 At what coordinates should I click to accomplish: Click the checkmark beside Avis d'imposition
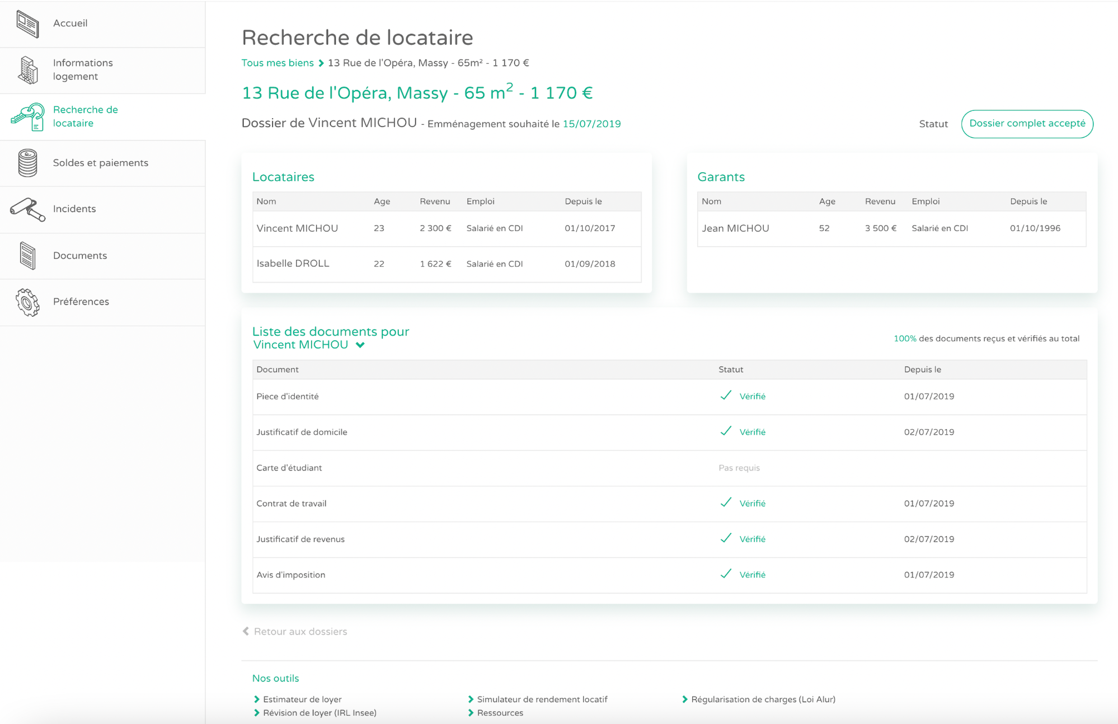click(726, 574)
